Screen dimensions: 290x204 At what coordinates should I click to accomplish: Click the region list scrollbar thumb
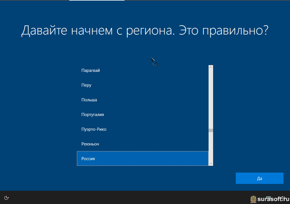[x=211, y=130]
